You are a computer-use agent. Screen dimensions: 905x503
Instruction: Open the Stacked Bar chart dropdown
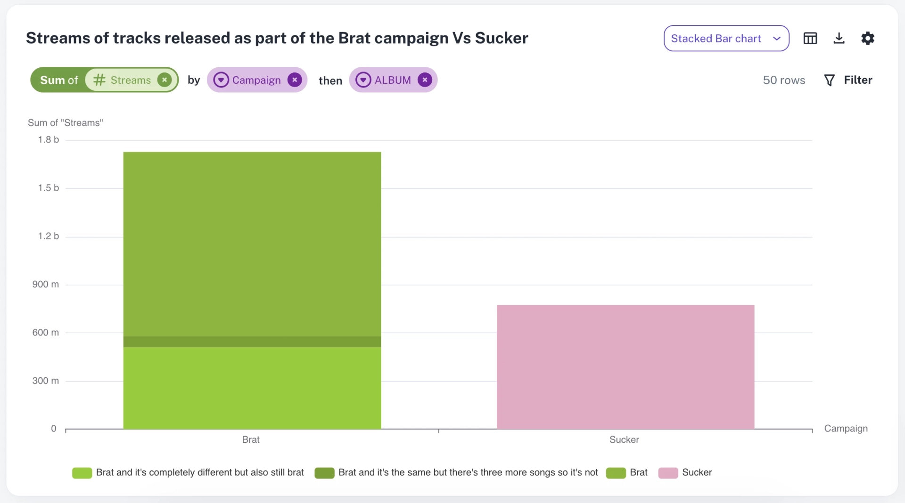pos(726,38)
